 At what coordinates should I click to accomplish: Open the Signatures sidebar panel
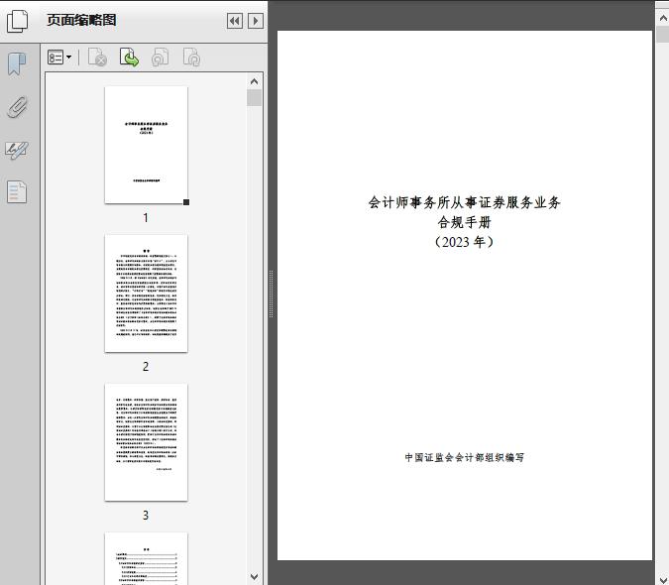click(x=17, y=150)
